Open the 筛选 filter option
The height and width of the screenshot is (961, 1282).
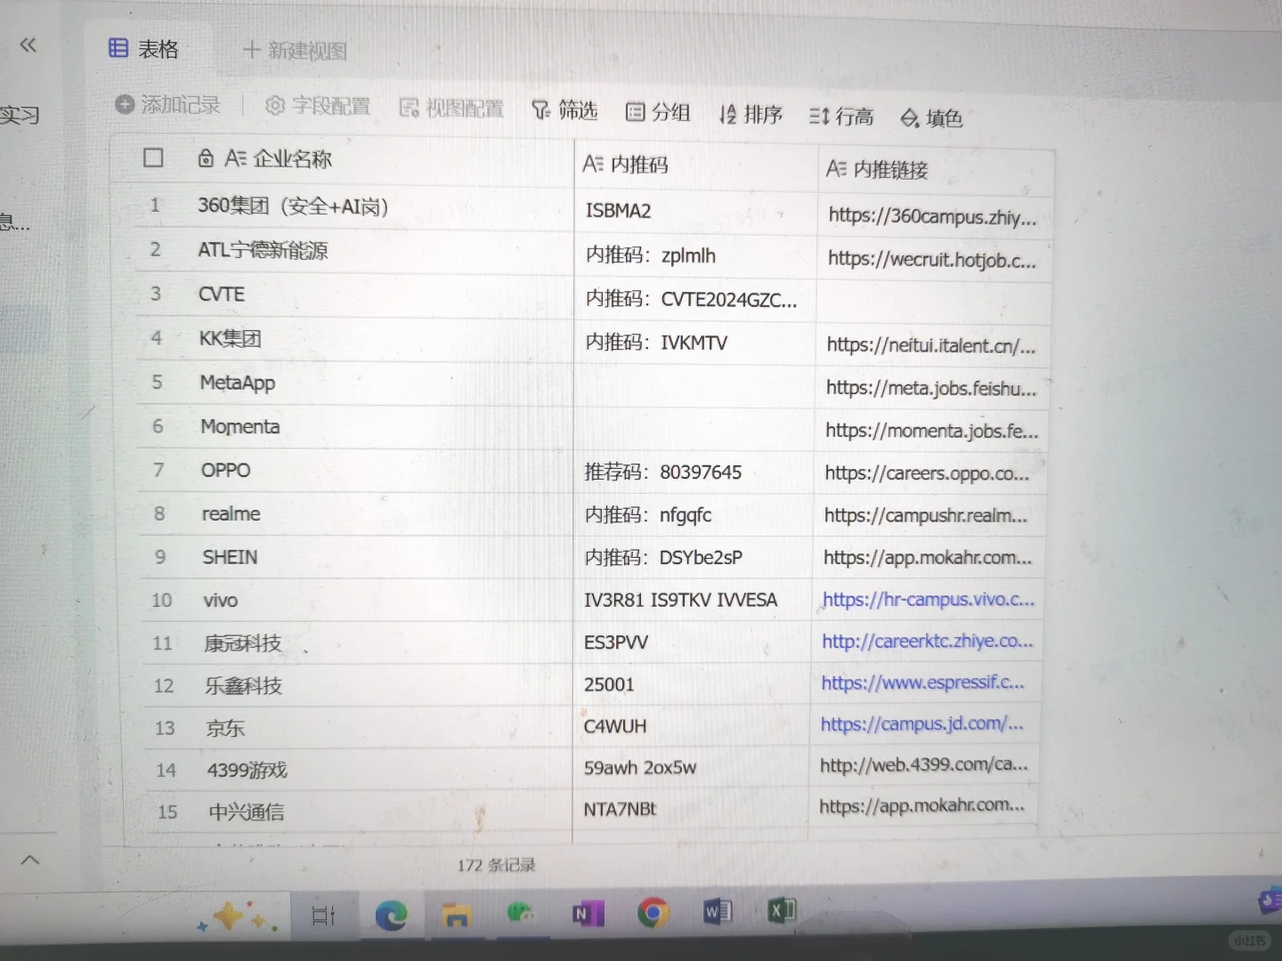pos(564,109)
